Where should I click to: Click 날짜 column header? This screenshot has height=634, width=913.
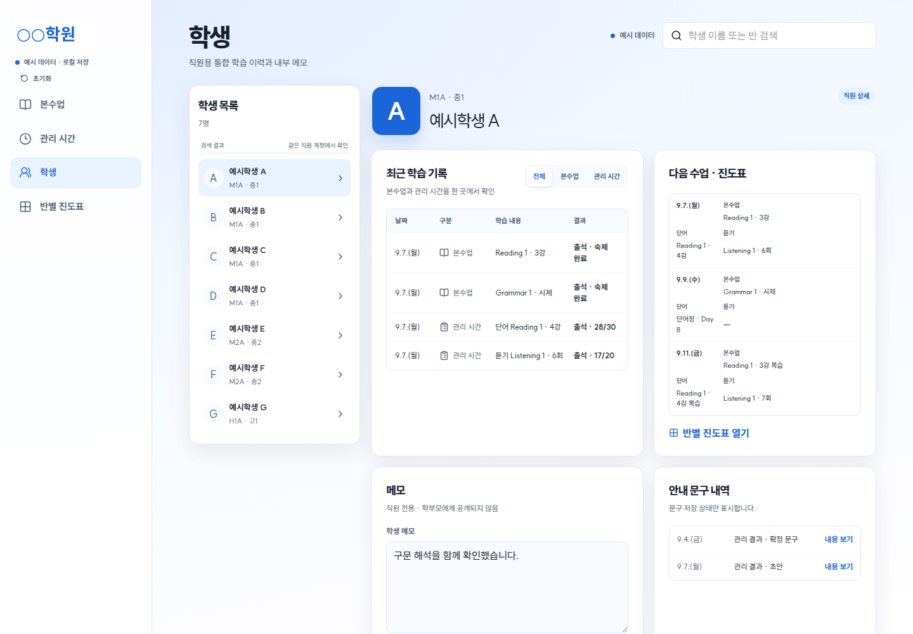click(x=401, y=221)
